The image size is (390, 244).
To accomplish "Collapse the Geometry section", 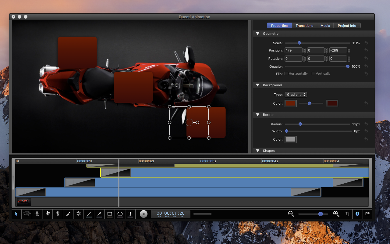I will [x=257, y=34].
